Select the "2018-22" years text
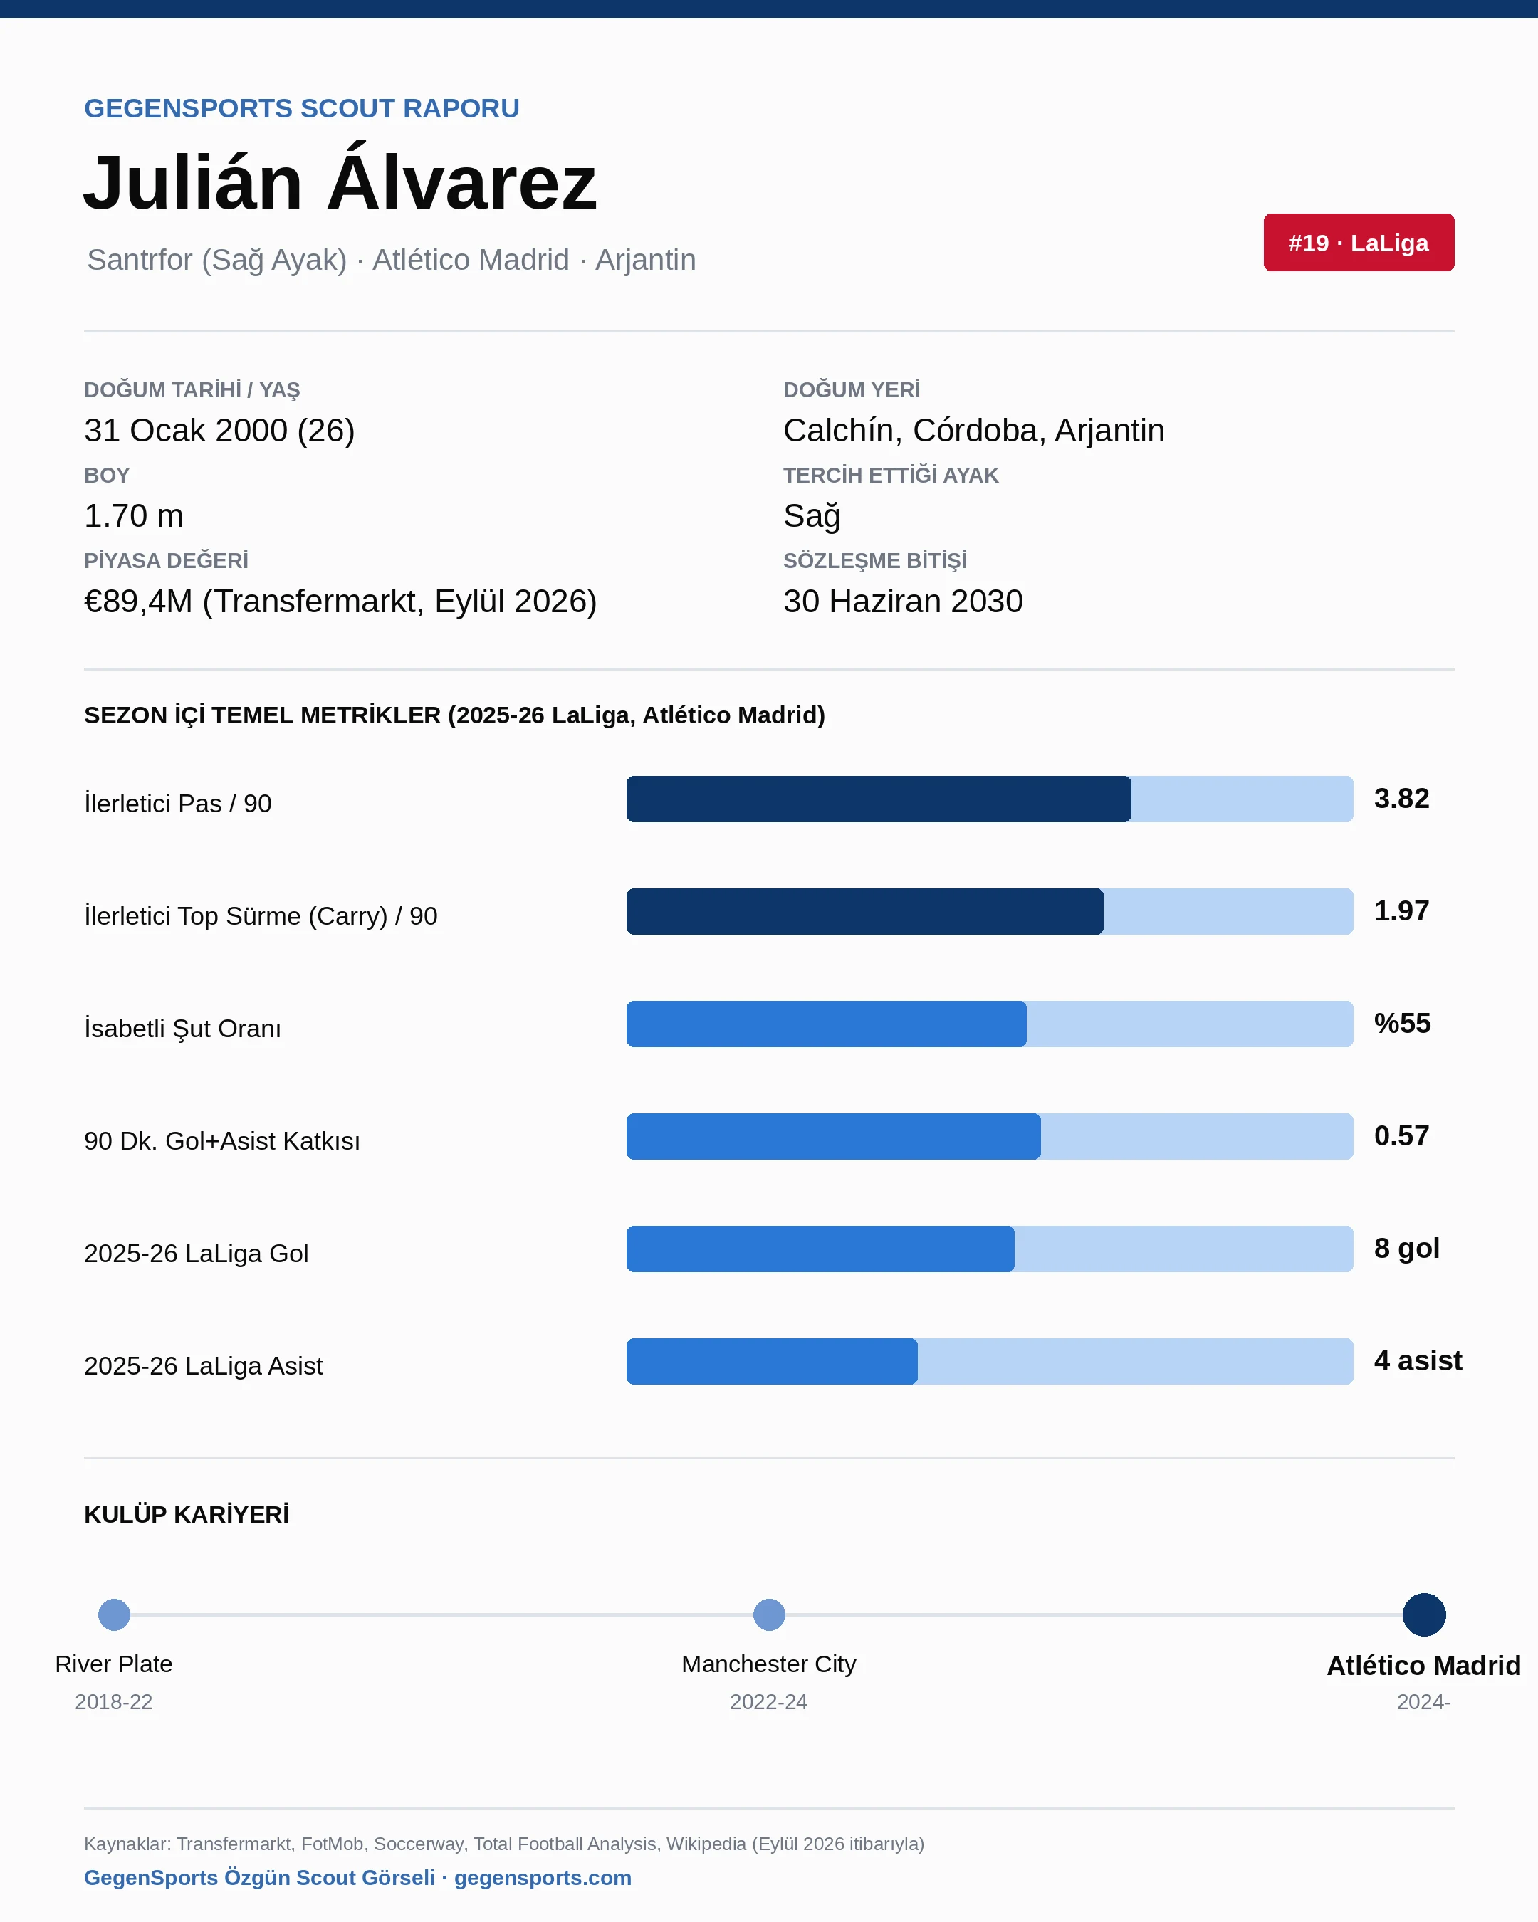 113,1702
